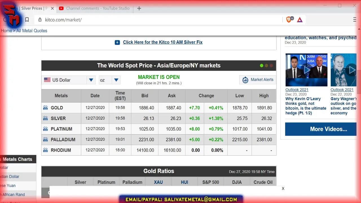Open the browser hamburger menu
Screen dimensions: 361x203
(x=355, y=19)
